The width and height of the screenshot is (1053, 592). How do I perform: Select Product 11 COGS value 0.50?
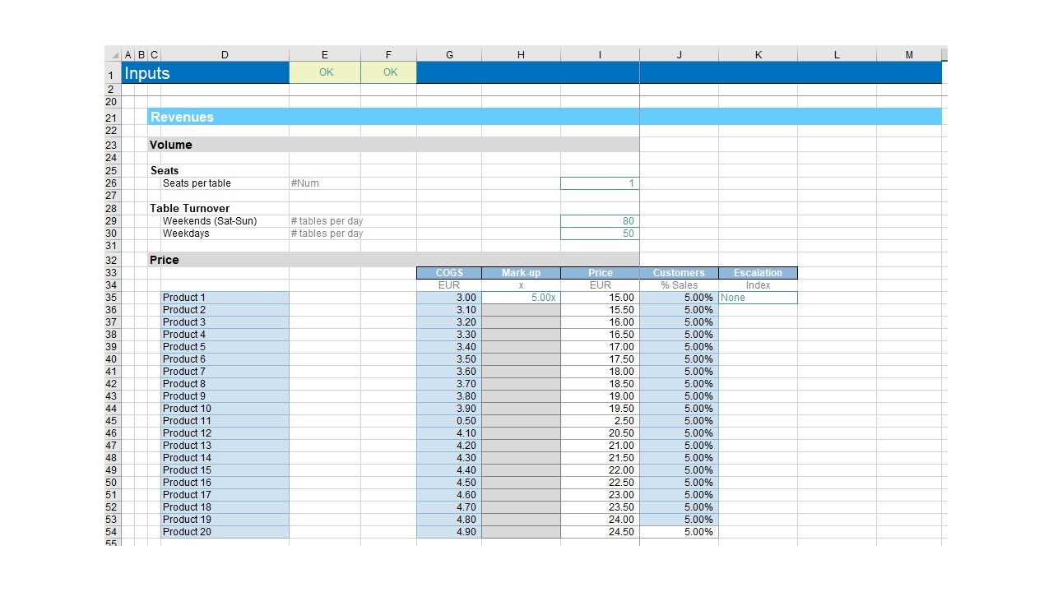pos(449,421)
